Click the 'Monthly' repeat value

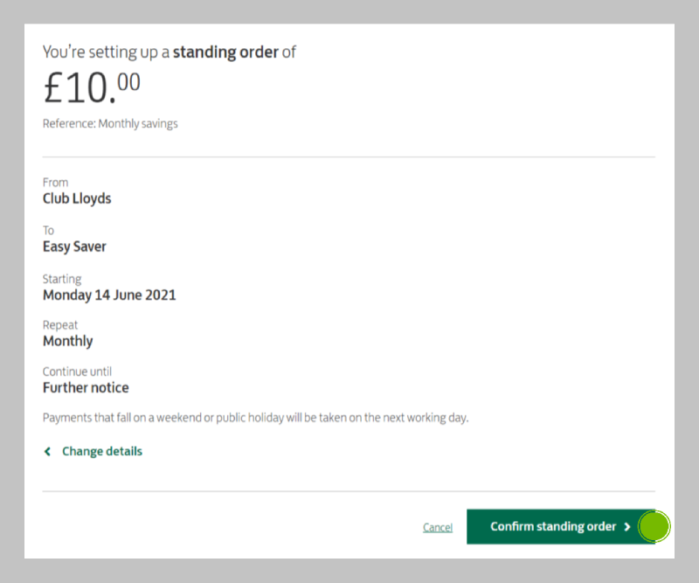[68, 341]
